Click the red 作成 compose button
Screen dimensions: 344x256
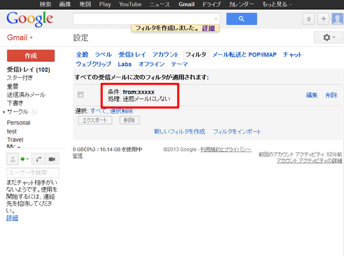click(31, 56)
